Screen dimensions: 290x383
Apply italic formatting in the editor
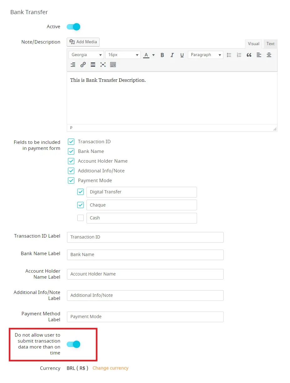tap(172, 55)
